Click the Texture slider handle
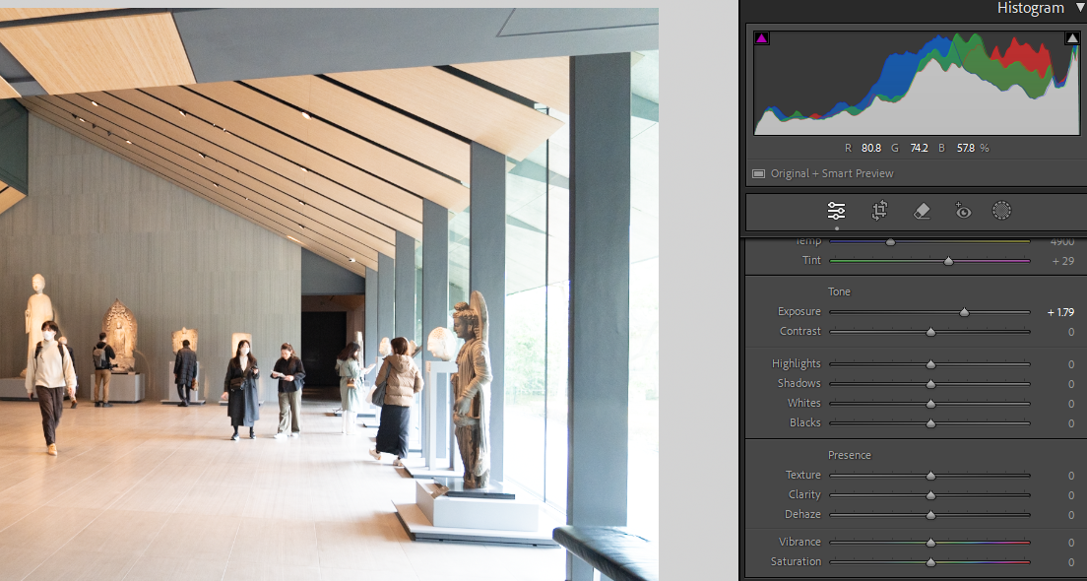This screenshot has width=1087, height=581. 931,476
